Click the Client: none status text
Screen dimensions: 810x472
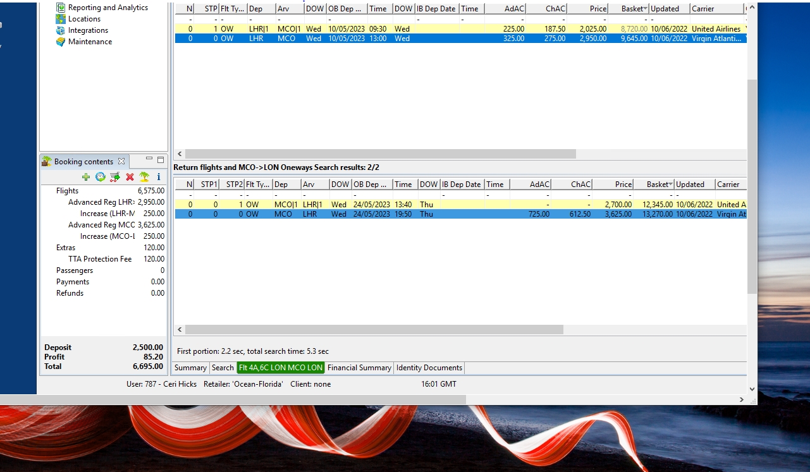(x=310, y=384)
